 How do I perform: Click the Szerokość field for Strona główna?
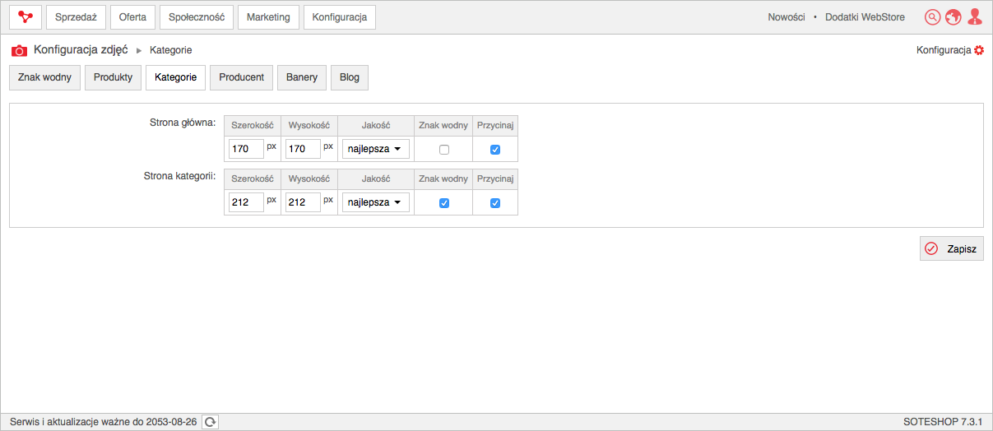(246, 149)
